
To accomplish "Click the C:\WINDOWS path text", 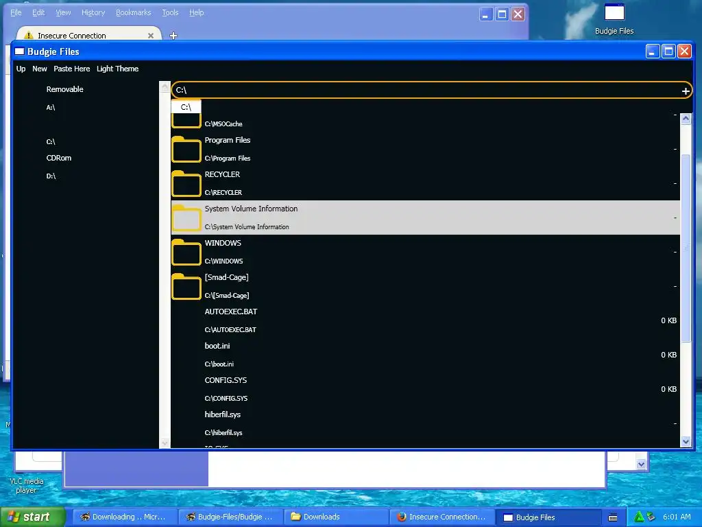I will [224, 261].
